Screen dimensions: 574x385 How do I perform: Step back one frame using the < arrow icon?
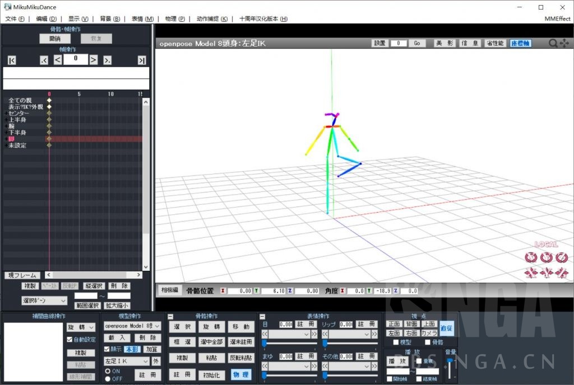coord(57,59)
